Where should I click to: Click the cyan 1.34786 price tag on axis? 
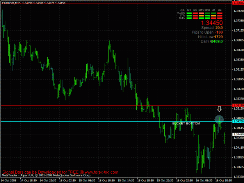click(238, 121)
